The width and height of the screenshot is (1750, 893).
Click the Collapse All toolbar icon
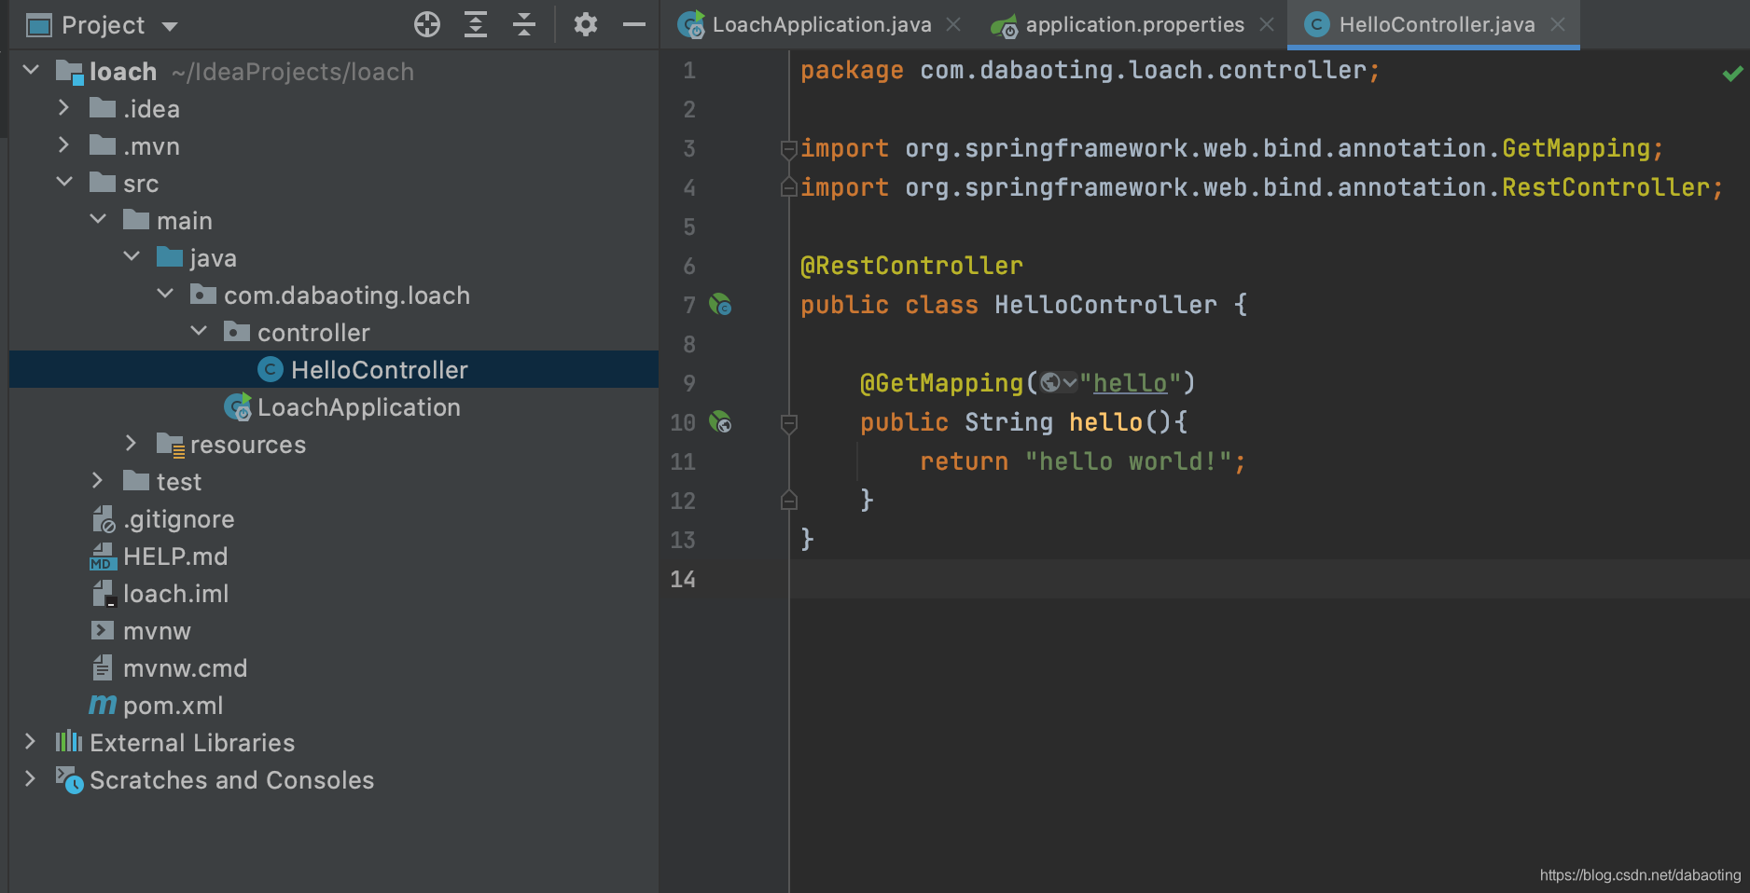[x=524, y=24]
